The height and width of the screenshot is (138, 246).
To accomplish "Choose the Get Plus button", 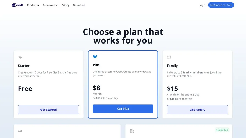I will [123, 109].
